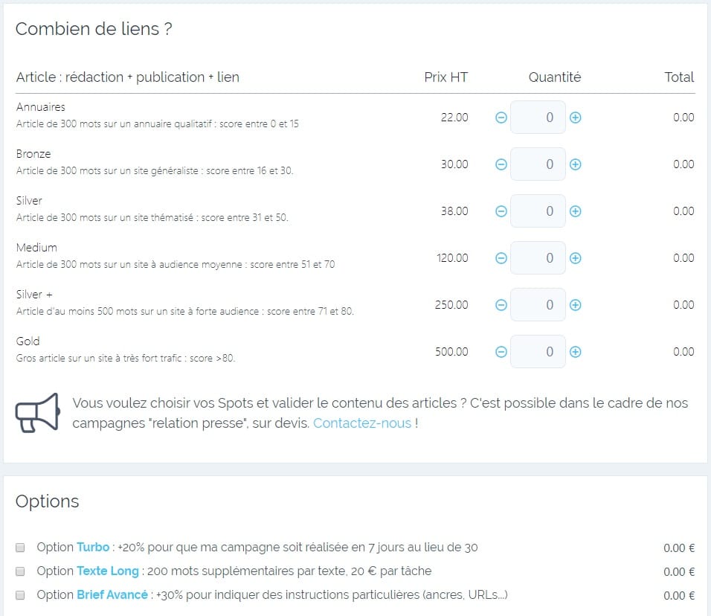Viewport: 711px width, 616px height.
Task: Decrease Silver + quantity with minus icon
Action: pyautogui.click(x=501, y=305)
